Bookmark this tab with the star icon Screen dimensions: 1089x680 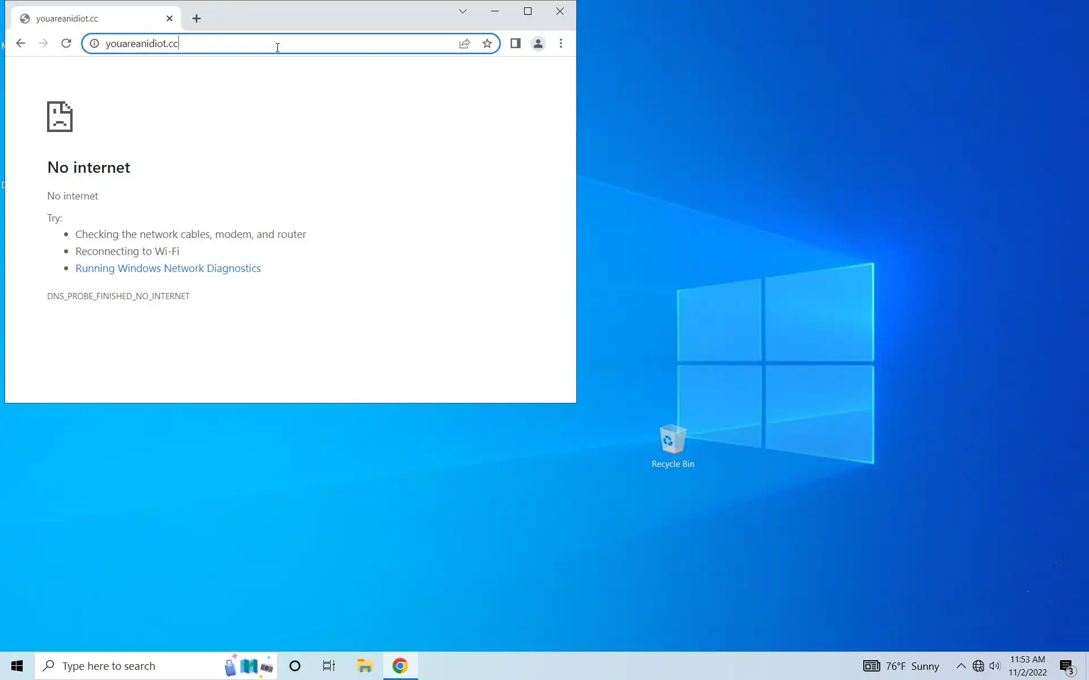[487, 44]
